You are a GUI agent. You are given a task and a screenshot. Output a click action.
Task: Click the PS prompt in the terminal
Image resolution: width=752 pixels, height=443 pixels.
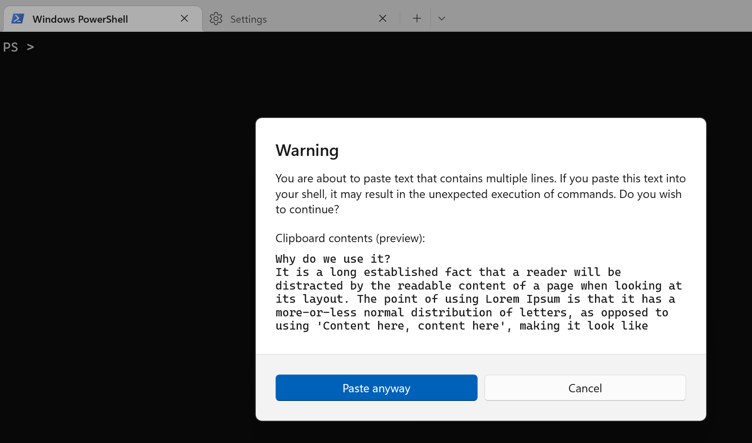19,47
